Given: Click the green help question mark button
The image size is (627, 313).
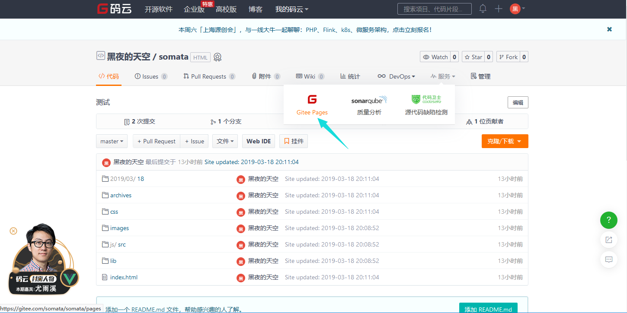Looking at the screenshot, I should 608,220.
